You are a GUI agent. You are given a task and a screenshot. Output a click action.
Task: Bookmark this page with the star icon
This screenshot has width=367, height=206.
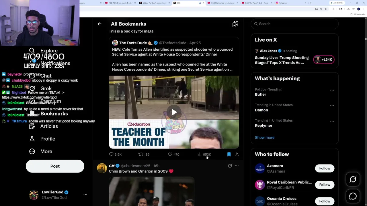coord(326,9)
